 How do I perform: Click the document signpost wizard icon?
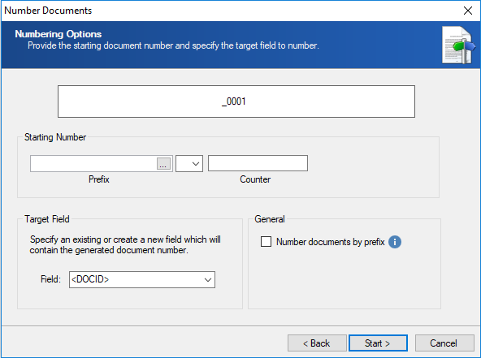coord(458,45)
